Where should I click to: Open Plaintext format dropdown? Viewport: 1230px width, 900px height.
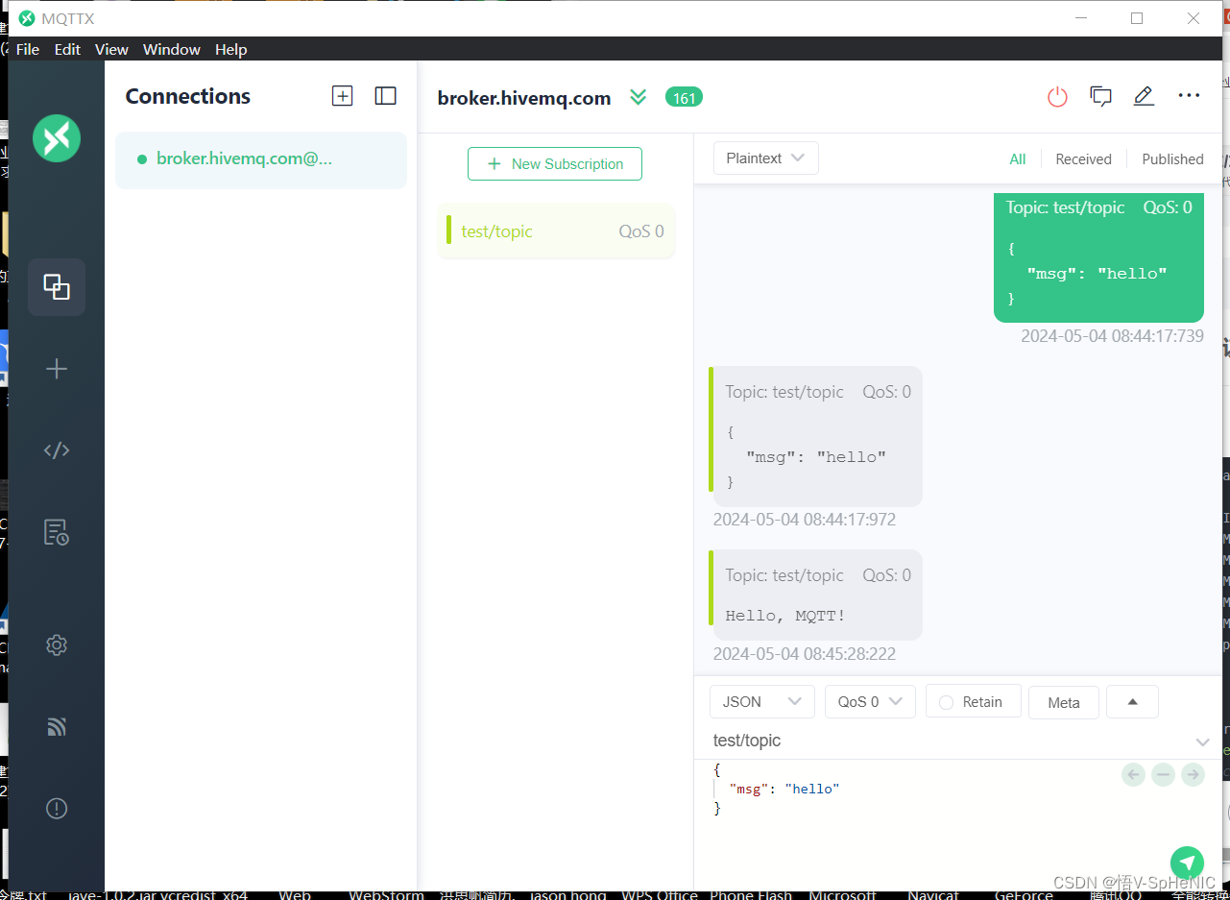point(765,158)
